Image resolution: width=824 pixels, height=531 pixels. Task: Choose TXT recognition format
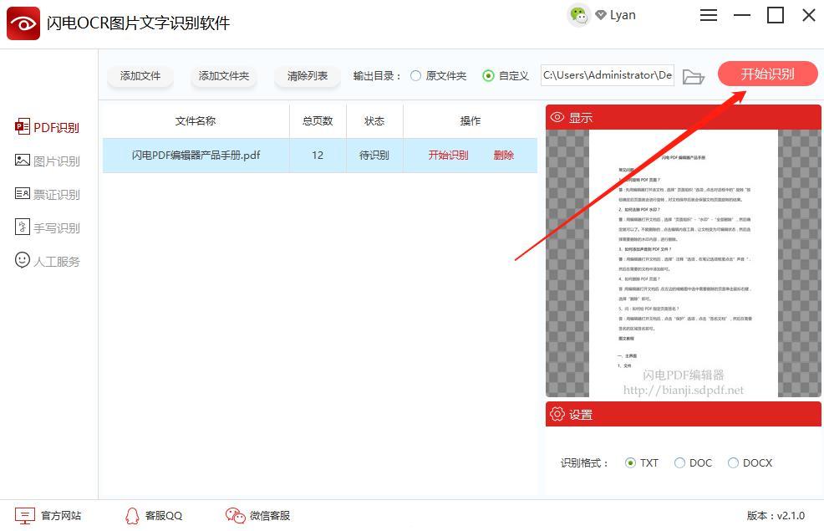pos(630,462)
